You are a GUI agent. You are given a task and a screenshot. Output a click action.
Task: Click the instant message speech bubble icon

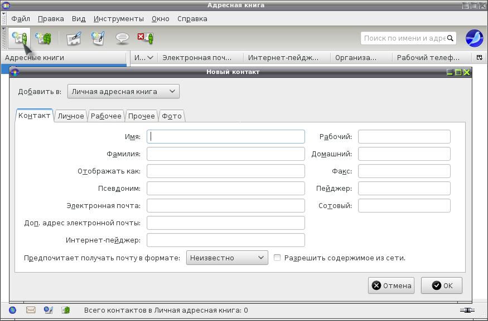point(122,38)
